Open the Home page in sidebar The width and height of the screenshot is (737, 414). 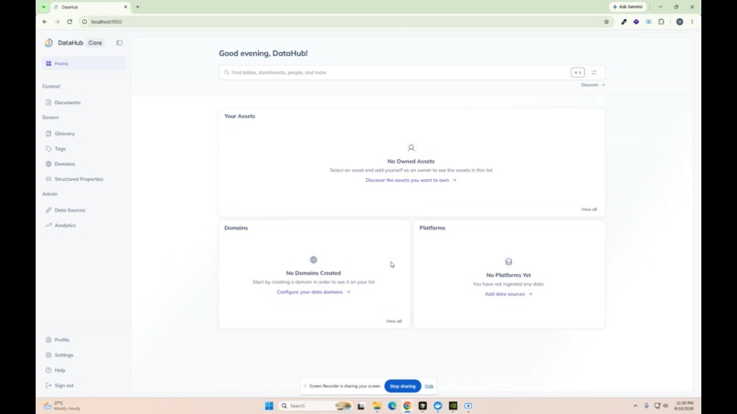(83, 63)
